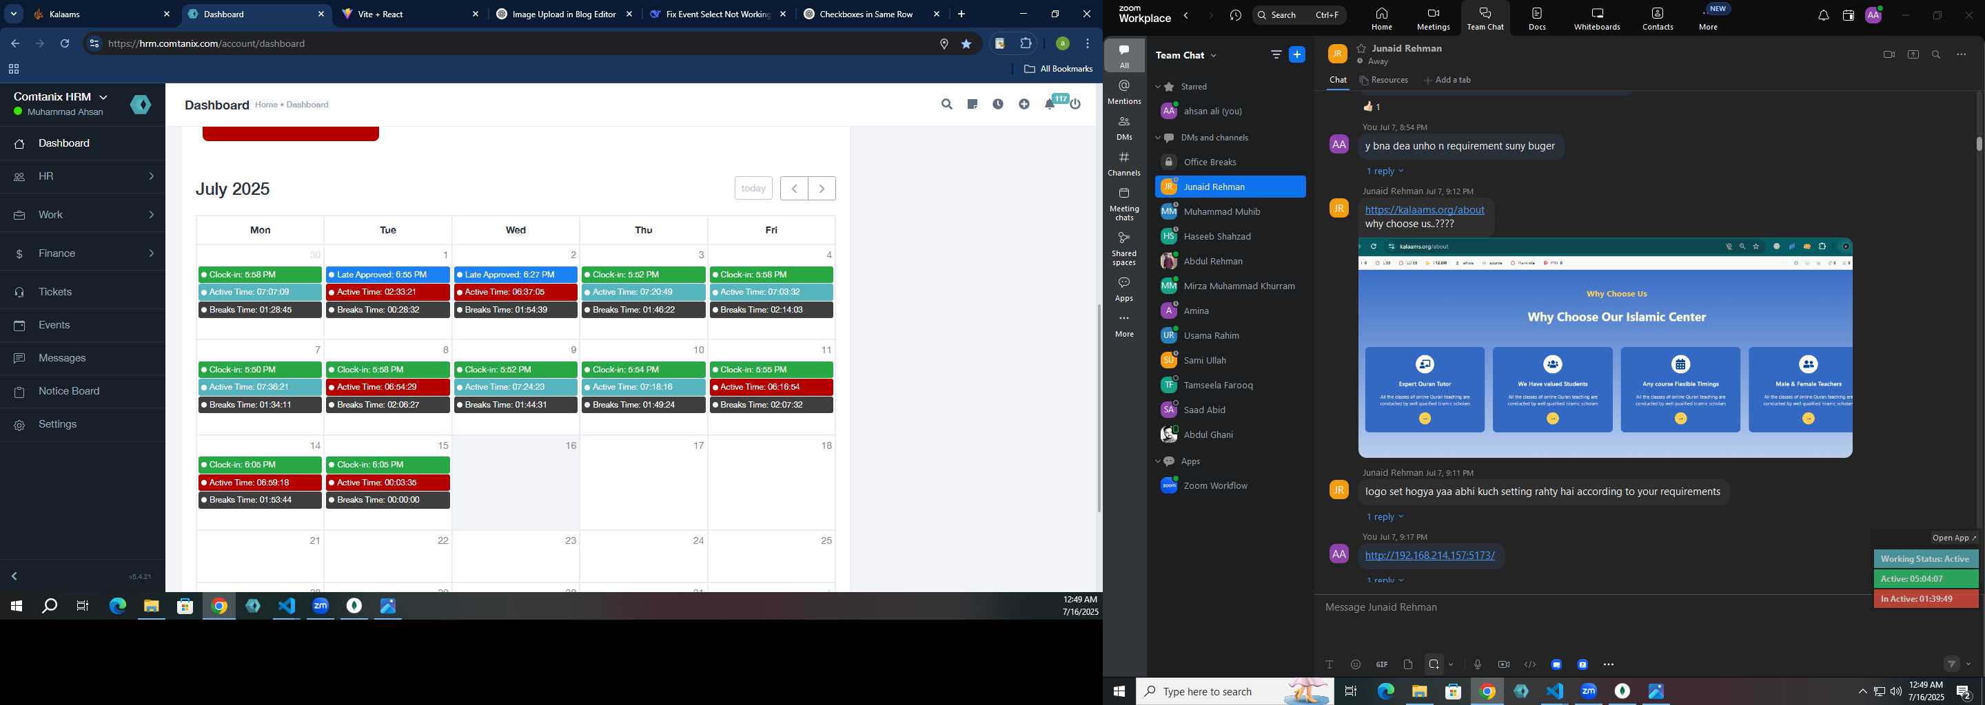1985x705 pixels.
Task: Open the Zoom notifications bell
Action: (1823, 15)
